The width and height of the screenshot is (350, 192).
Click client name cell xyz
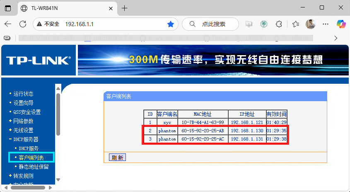click(167, 122)
